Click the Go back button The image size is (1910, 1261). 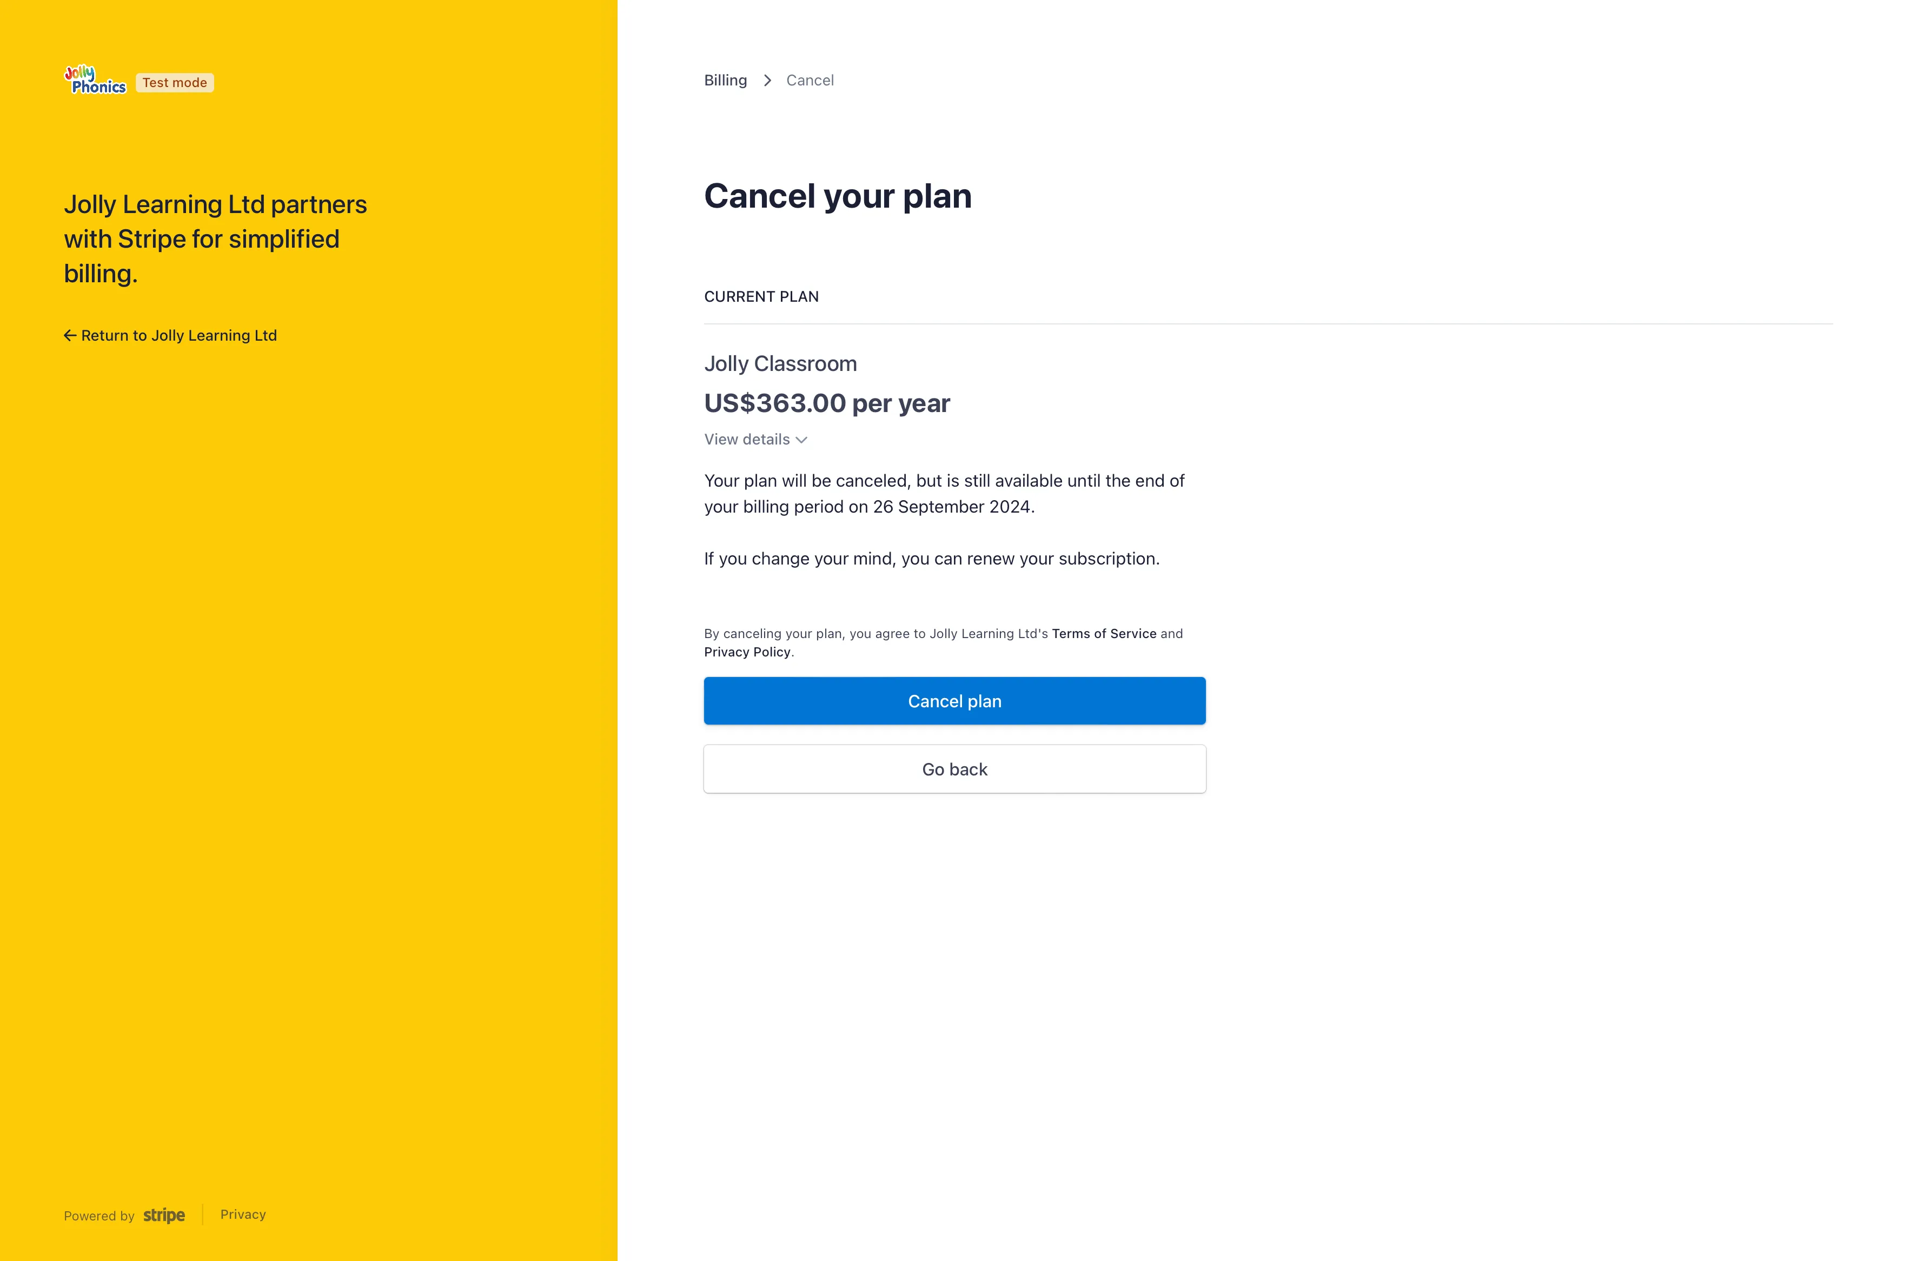[x=954, y=769]
